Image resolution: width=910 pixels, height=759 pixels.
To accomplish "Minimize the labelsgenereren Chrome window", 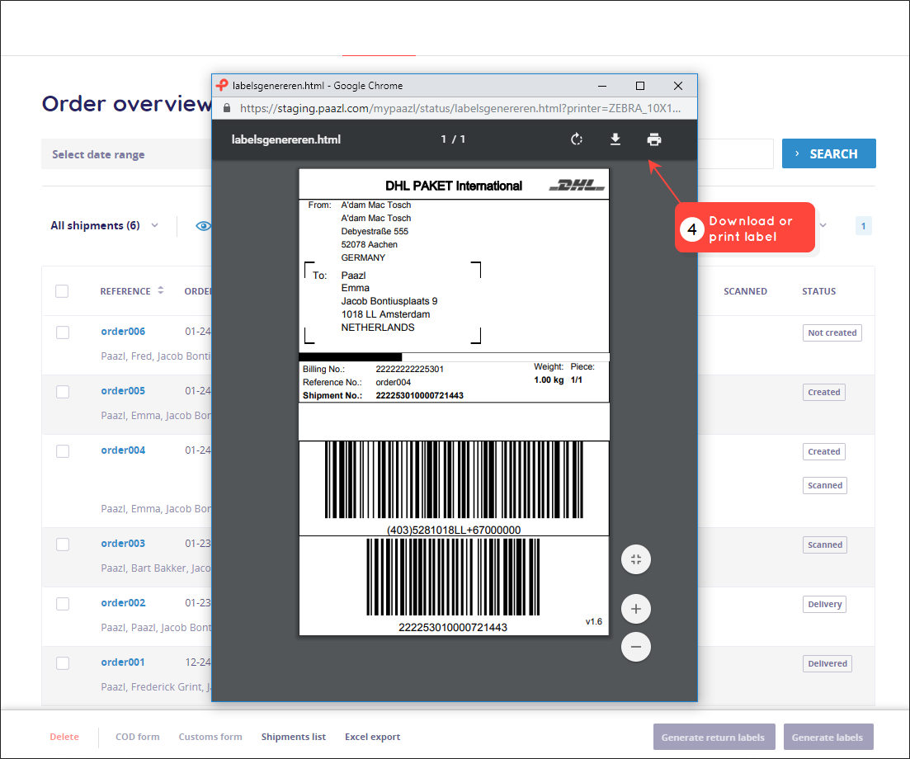I will pos(602,86).
